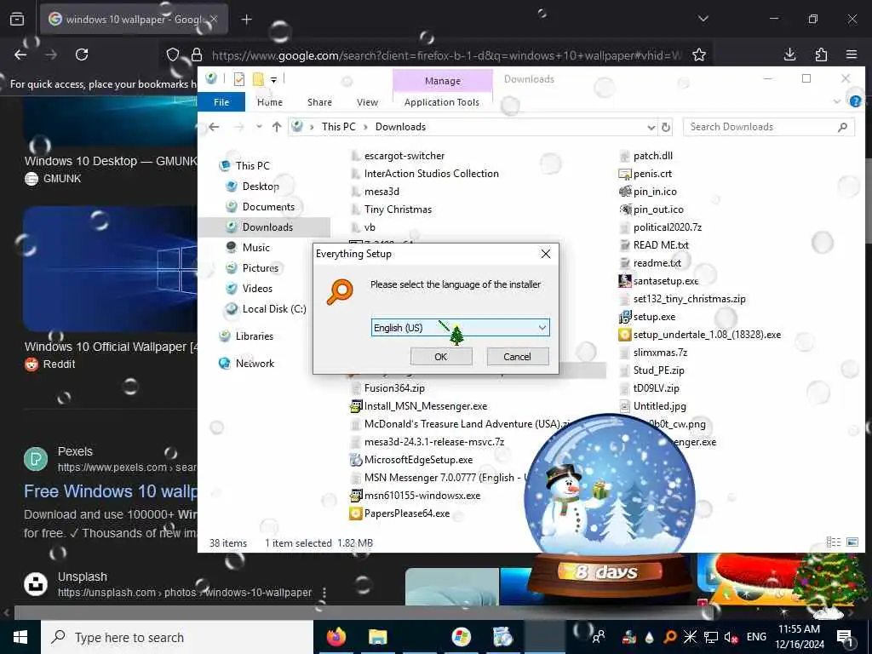Select PapersPlease64.exe file

pos(407,513)
